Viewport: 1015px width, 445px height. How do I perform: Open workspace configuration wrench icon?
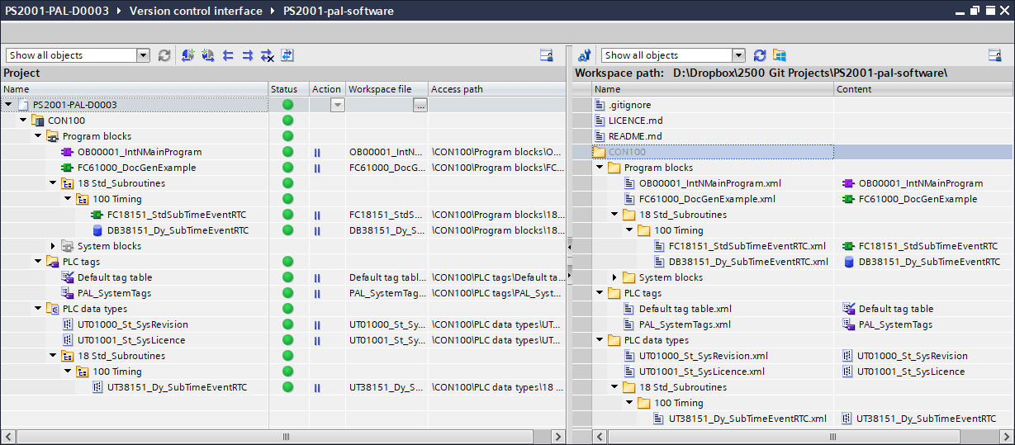click(x=584, y=55)
